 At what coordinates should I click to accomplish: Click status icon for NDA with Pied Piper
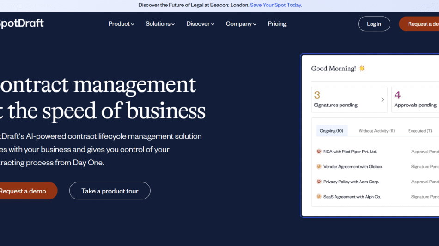pyautogui.click(x=318, y=152)
